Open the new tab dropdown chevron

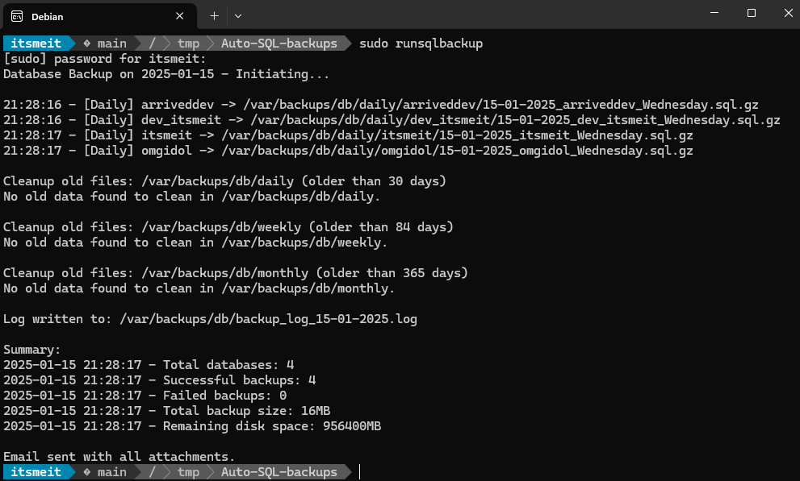[x=237, y=15]
